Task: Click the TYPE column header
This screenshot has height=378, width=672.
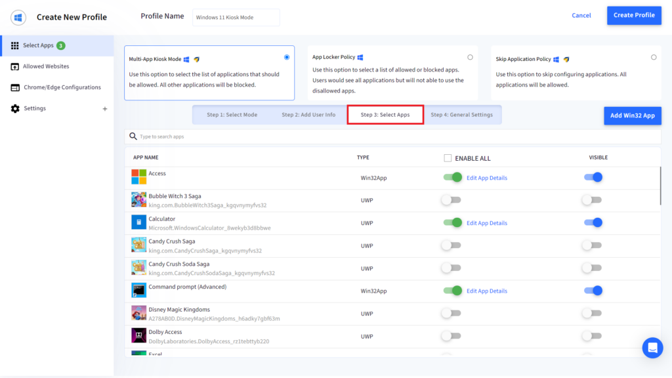Action: point(363,157)
